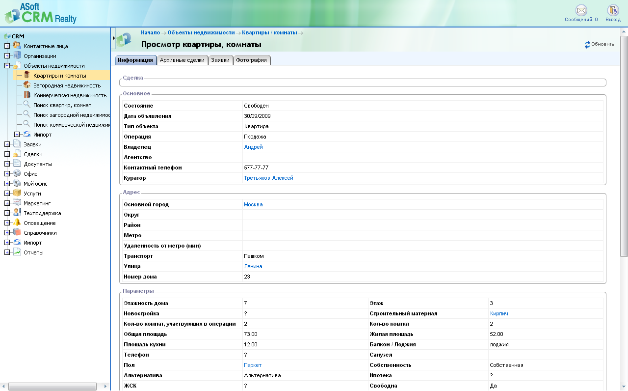Click the Заявки document icon in tree
Screen dimensions: 628x391
[17, 144]
